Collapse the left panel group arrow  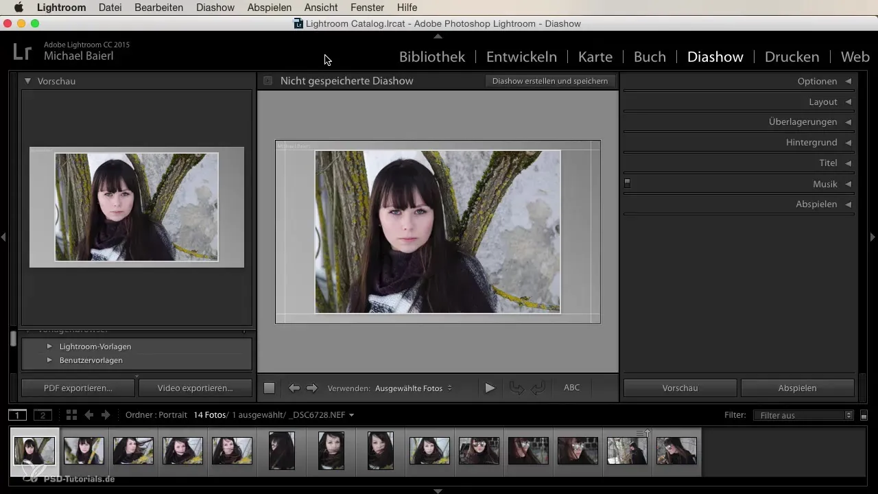(x=3, y=237)
